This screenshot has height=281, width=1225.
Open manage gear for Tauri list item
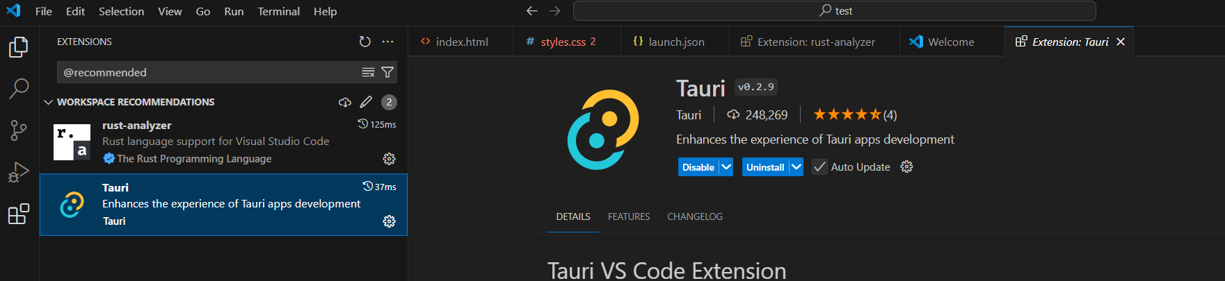(389, 221)
